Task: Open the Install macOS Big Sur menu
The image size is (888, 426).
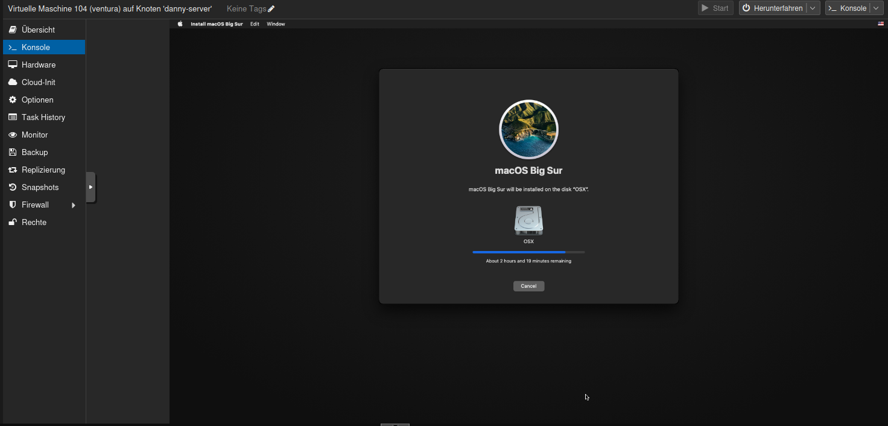Action: (217, 24)
